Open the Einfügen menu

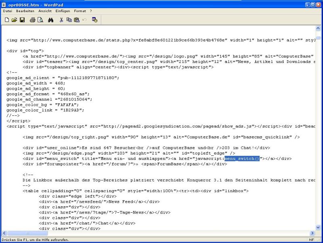coord(63,11)
